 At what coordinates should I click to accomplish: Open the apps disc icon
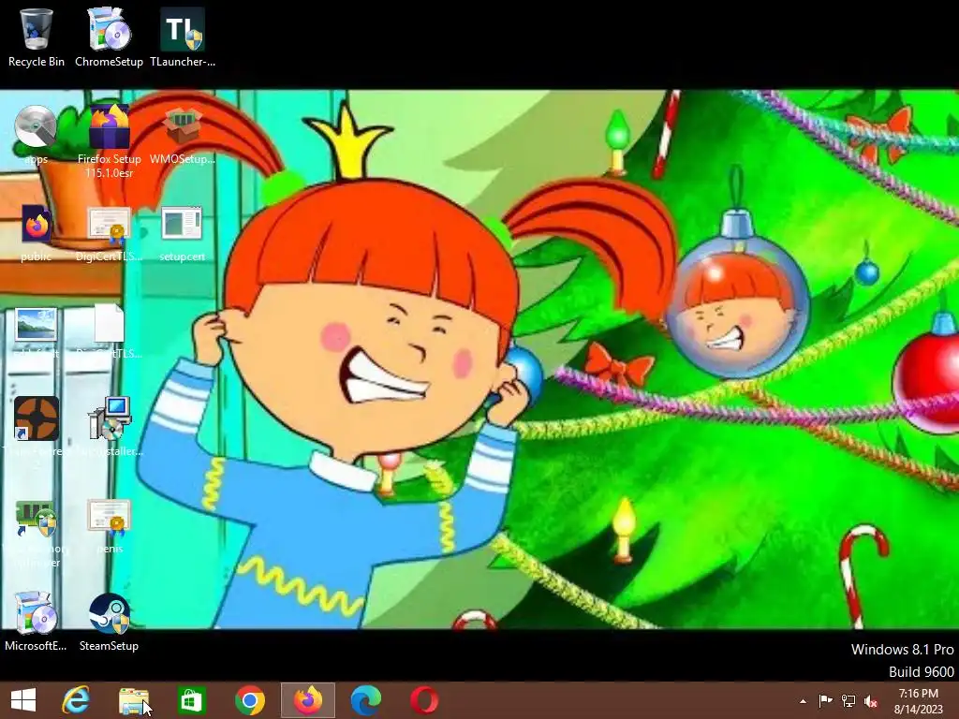pos(37,135)
